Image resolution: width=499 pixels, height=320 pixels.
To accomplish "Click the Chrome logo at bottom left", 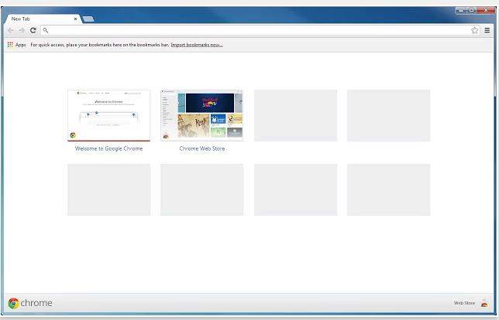I will (30, 303).
